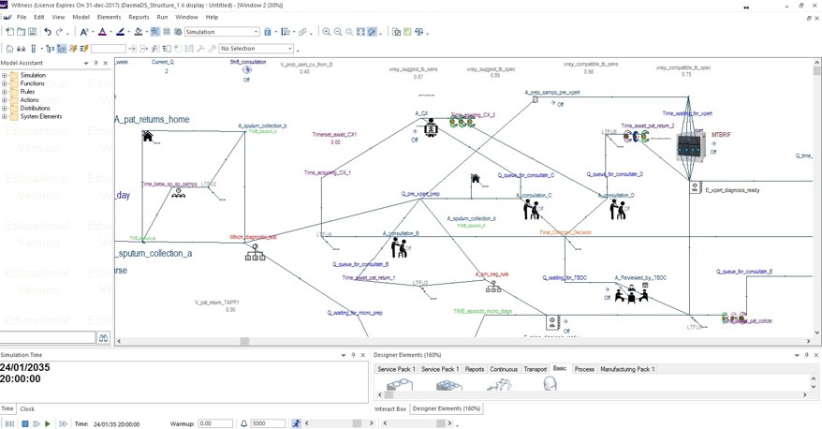Click the A_pat_returns_home house icon
The height and width of the screenshot is (429, 822).
tap(147, 137)
